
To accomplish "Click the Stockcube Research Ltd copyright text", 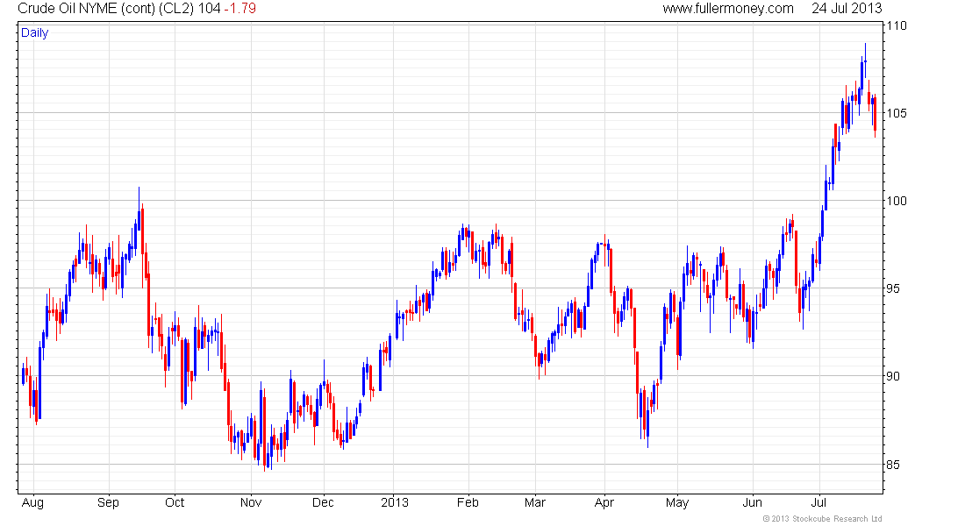I will coord(822,519).
